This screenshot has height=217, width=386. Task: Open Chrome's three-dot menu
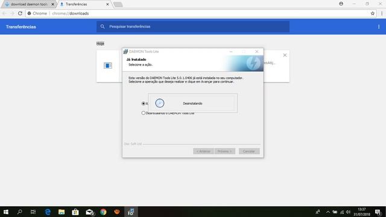382,13
